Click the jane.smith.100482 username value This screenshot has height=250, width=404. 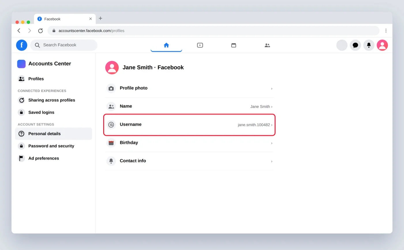(x=254, y=125)
